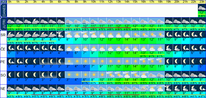
Task: Click the JUTRI 3h moon-behind-cloud icon
Action: pyautogui.click(x=36, y=21)
